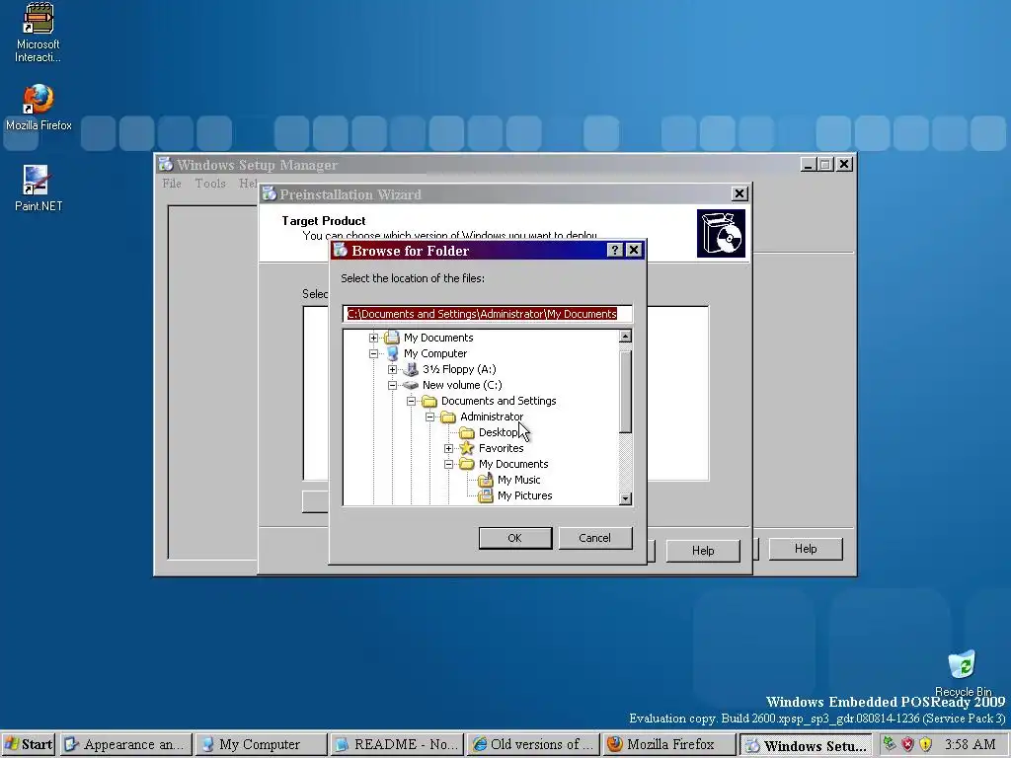
Task: Click the taskbar clock showing 3:58 AM
Action: (971, 744)
